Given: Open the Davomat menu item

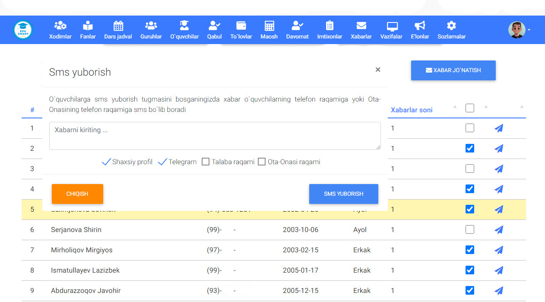Looking at the screenshot, I should (297, 30).
